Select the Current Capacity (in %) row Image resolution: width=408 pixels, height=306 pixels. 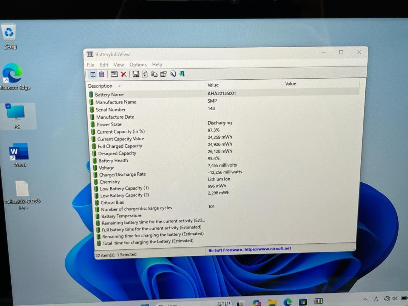coord(225,131)
